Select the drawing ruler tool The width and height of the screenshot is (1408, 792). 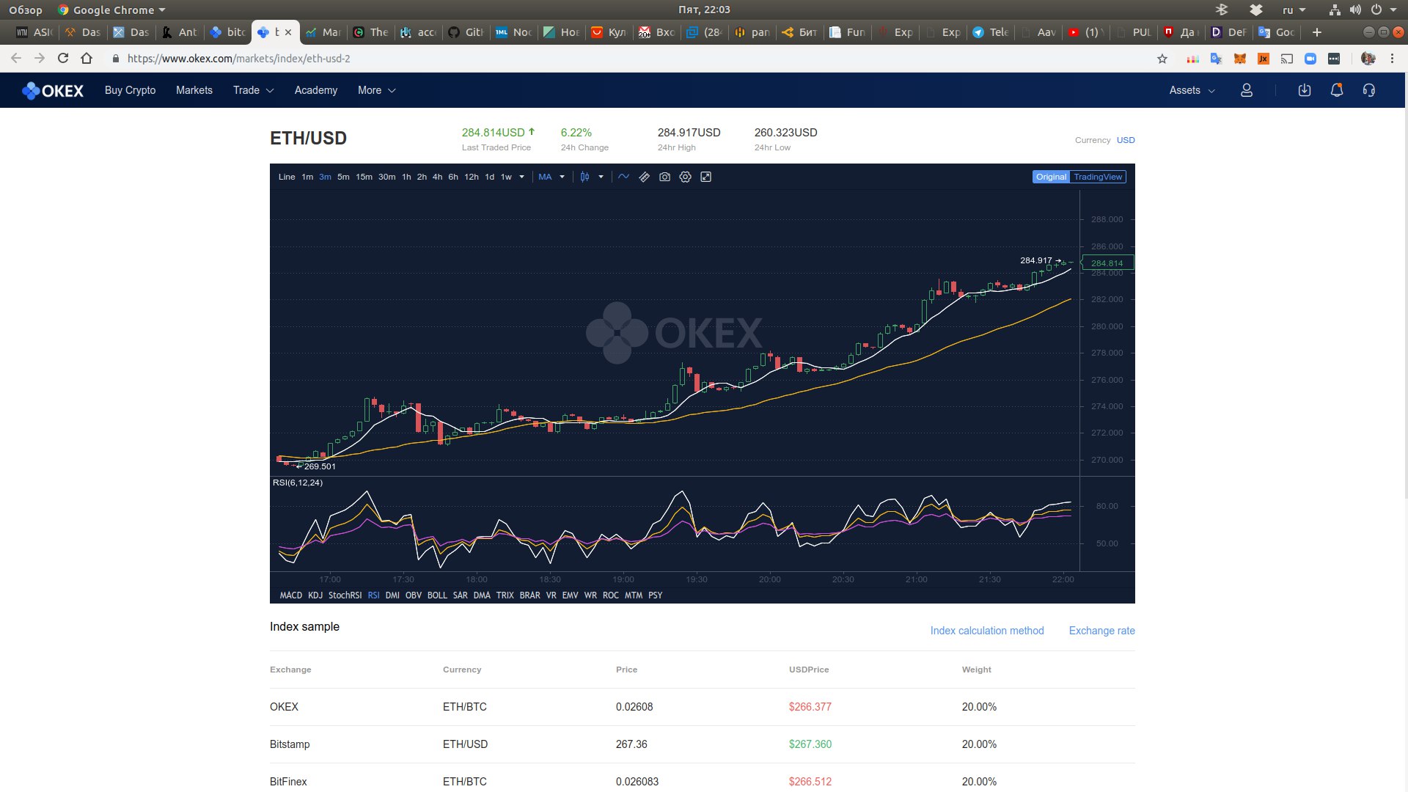645,177
